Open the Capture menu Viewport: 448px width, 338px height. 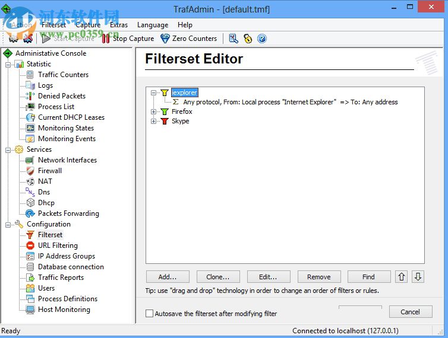pos(88,25)
